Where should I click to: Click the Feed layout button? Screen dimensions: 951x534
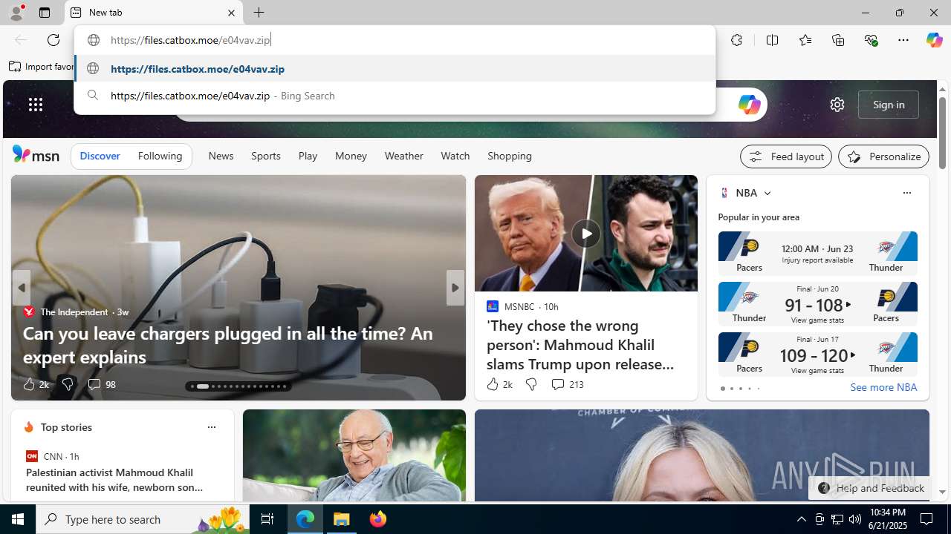tap(785, 156)
